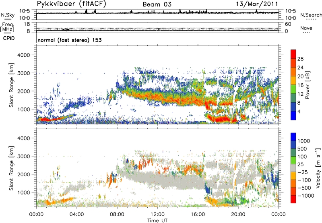Viewport: 322px width, 223px height.
Task: Click the 500 label on velocity colorbar
Action: (x=302, y=149)
